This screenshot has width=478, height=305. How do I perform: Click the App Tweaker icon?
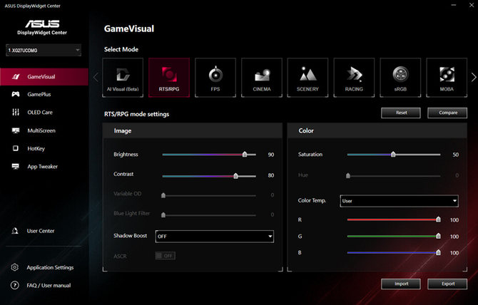(16, 166)
